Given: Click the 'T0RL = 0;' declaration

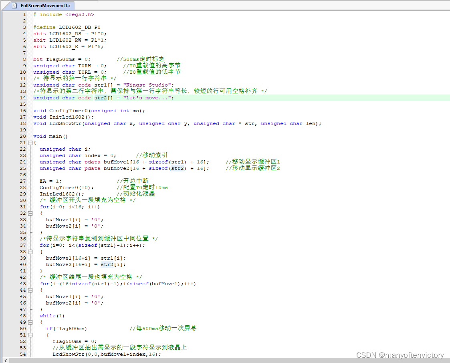Looking at the screenshot, I should pyautogui.click(x=92, y=72).
